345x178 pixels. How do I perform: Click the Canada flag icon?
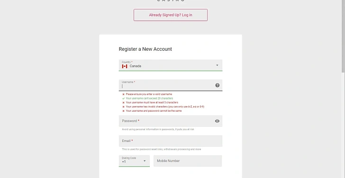point(125,66)
